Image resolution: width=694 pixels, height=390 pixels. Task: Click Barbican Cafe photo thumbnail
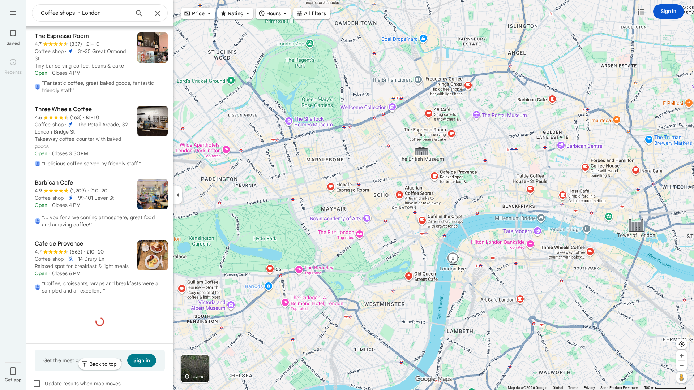pyautogui.click(x=153, y=194)
